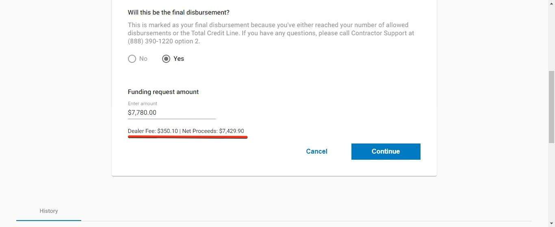Viewport: 555px width, 227px height.
Task: Click the vertical scrollbar thumb
Action: tap(551, 107)
